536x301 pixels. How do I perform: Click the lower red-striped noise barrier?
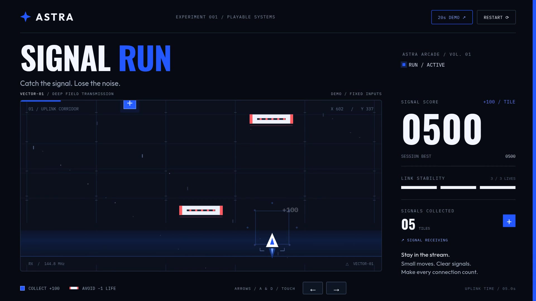201,210
